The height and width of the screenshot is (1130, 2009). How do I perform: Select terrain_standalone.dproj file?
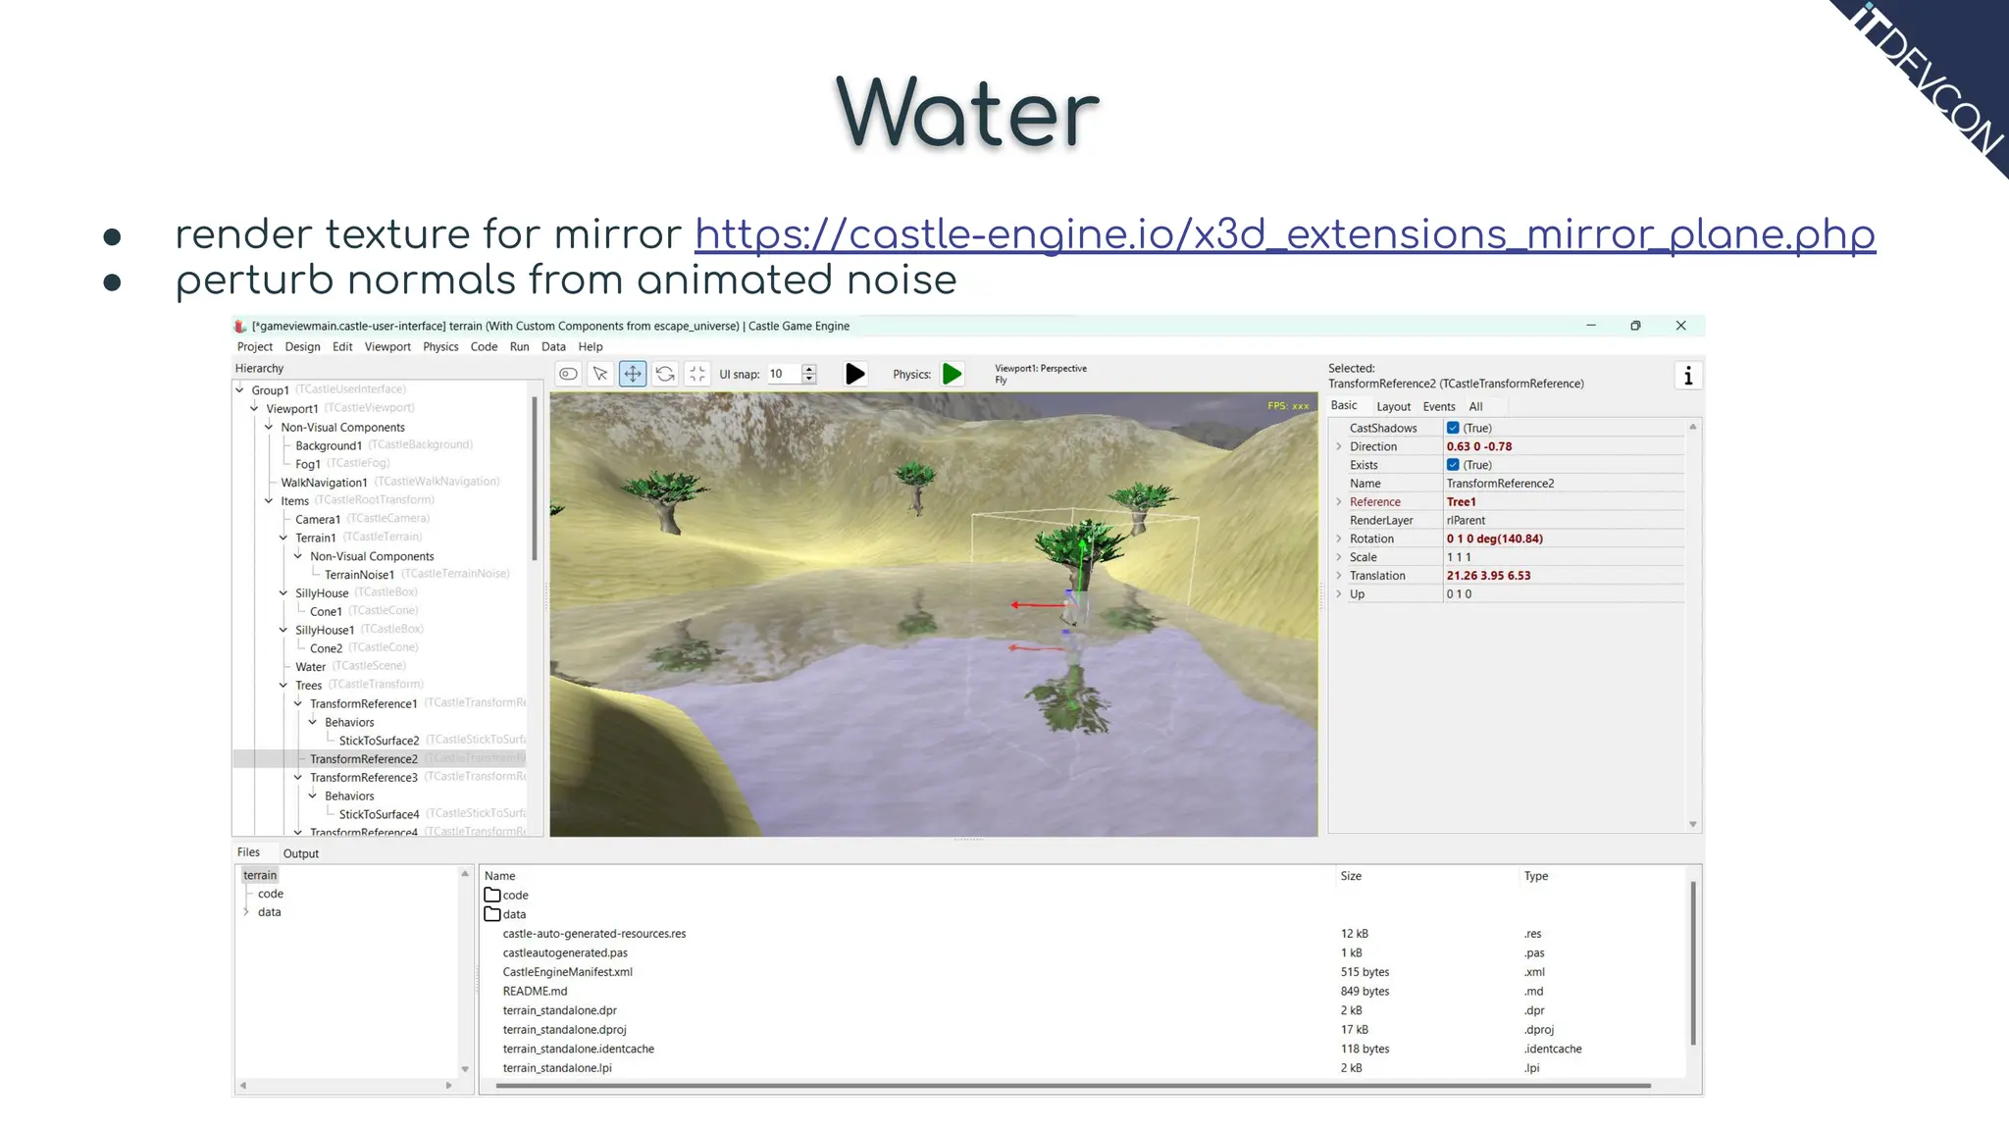(x=564, y=1030)
